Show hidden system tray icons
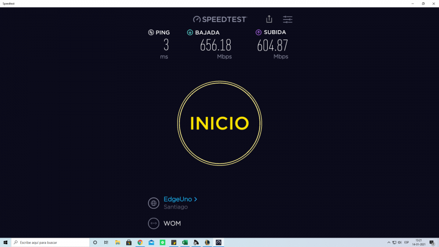This screenshot has width=439, height=247. point(389,242)
